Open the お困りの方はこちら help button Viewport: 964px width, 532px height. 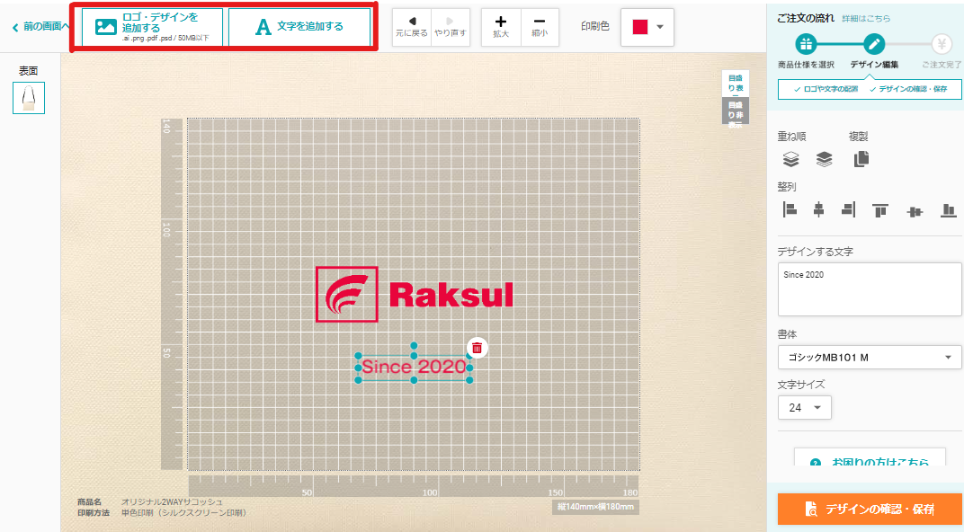click(x=870, y=457)
